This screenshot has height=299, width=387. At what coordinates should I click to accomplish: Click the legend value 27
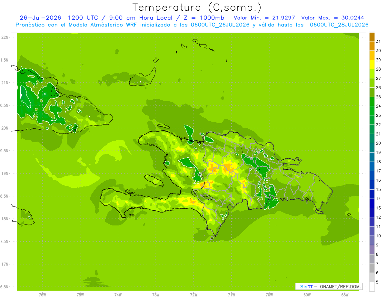point(378,78)
